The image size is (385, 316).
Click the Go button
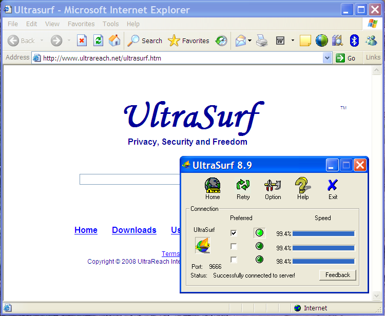pyautogui.click(x=345, y=58)
